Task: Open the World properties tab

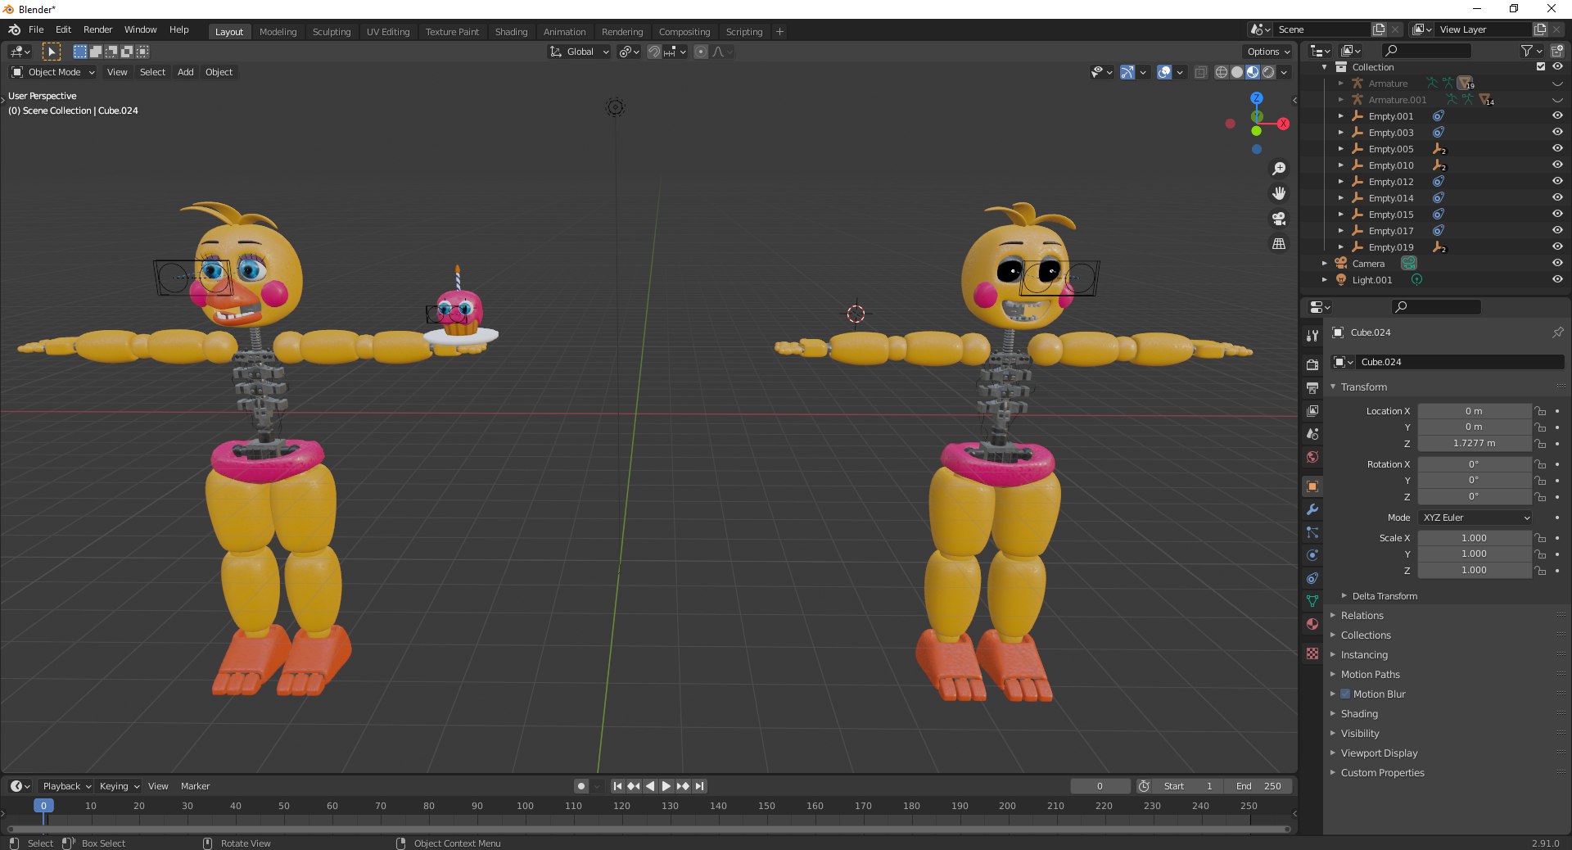Action: click(x=1312, y=456)
